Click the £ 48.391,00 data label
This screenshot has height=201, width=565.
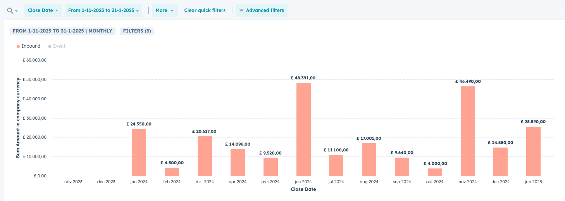[303, 78]
